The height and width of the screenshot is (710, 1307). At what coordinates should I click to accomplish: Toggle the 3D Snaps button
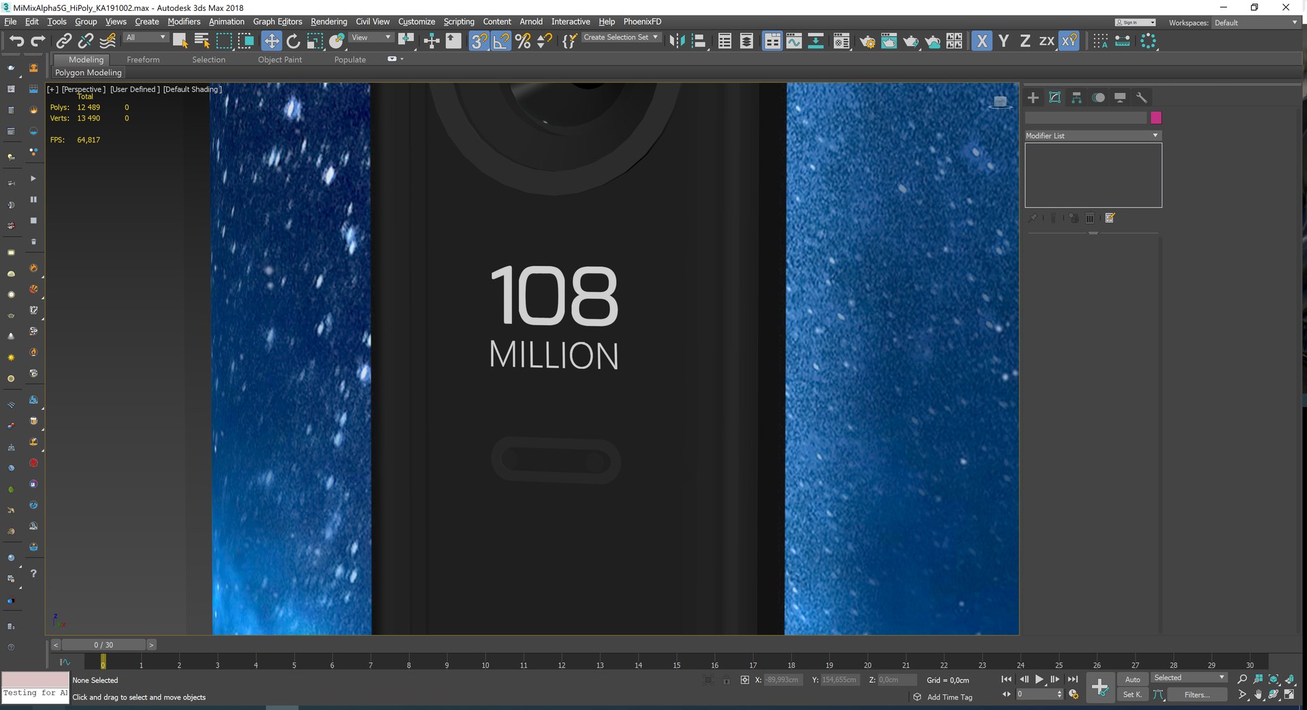[x=479, y=42]
